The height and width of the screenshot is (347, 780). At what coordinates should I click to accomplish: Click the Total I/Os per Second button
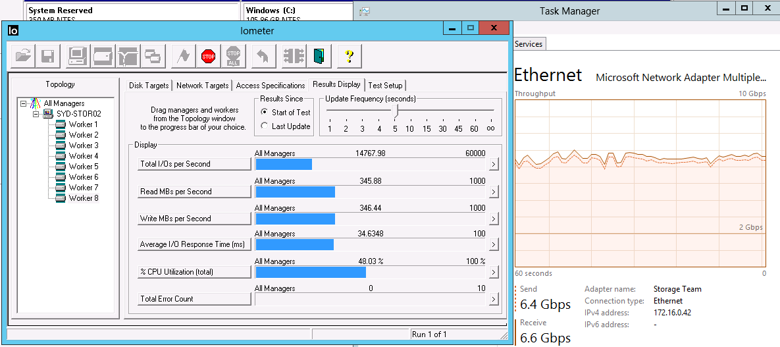194,164
